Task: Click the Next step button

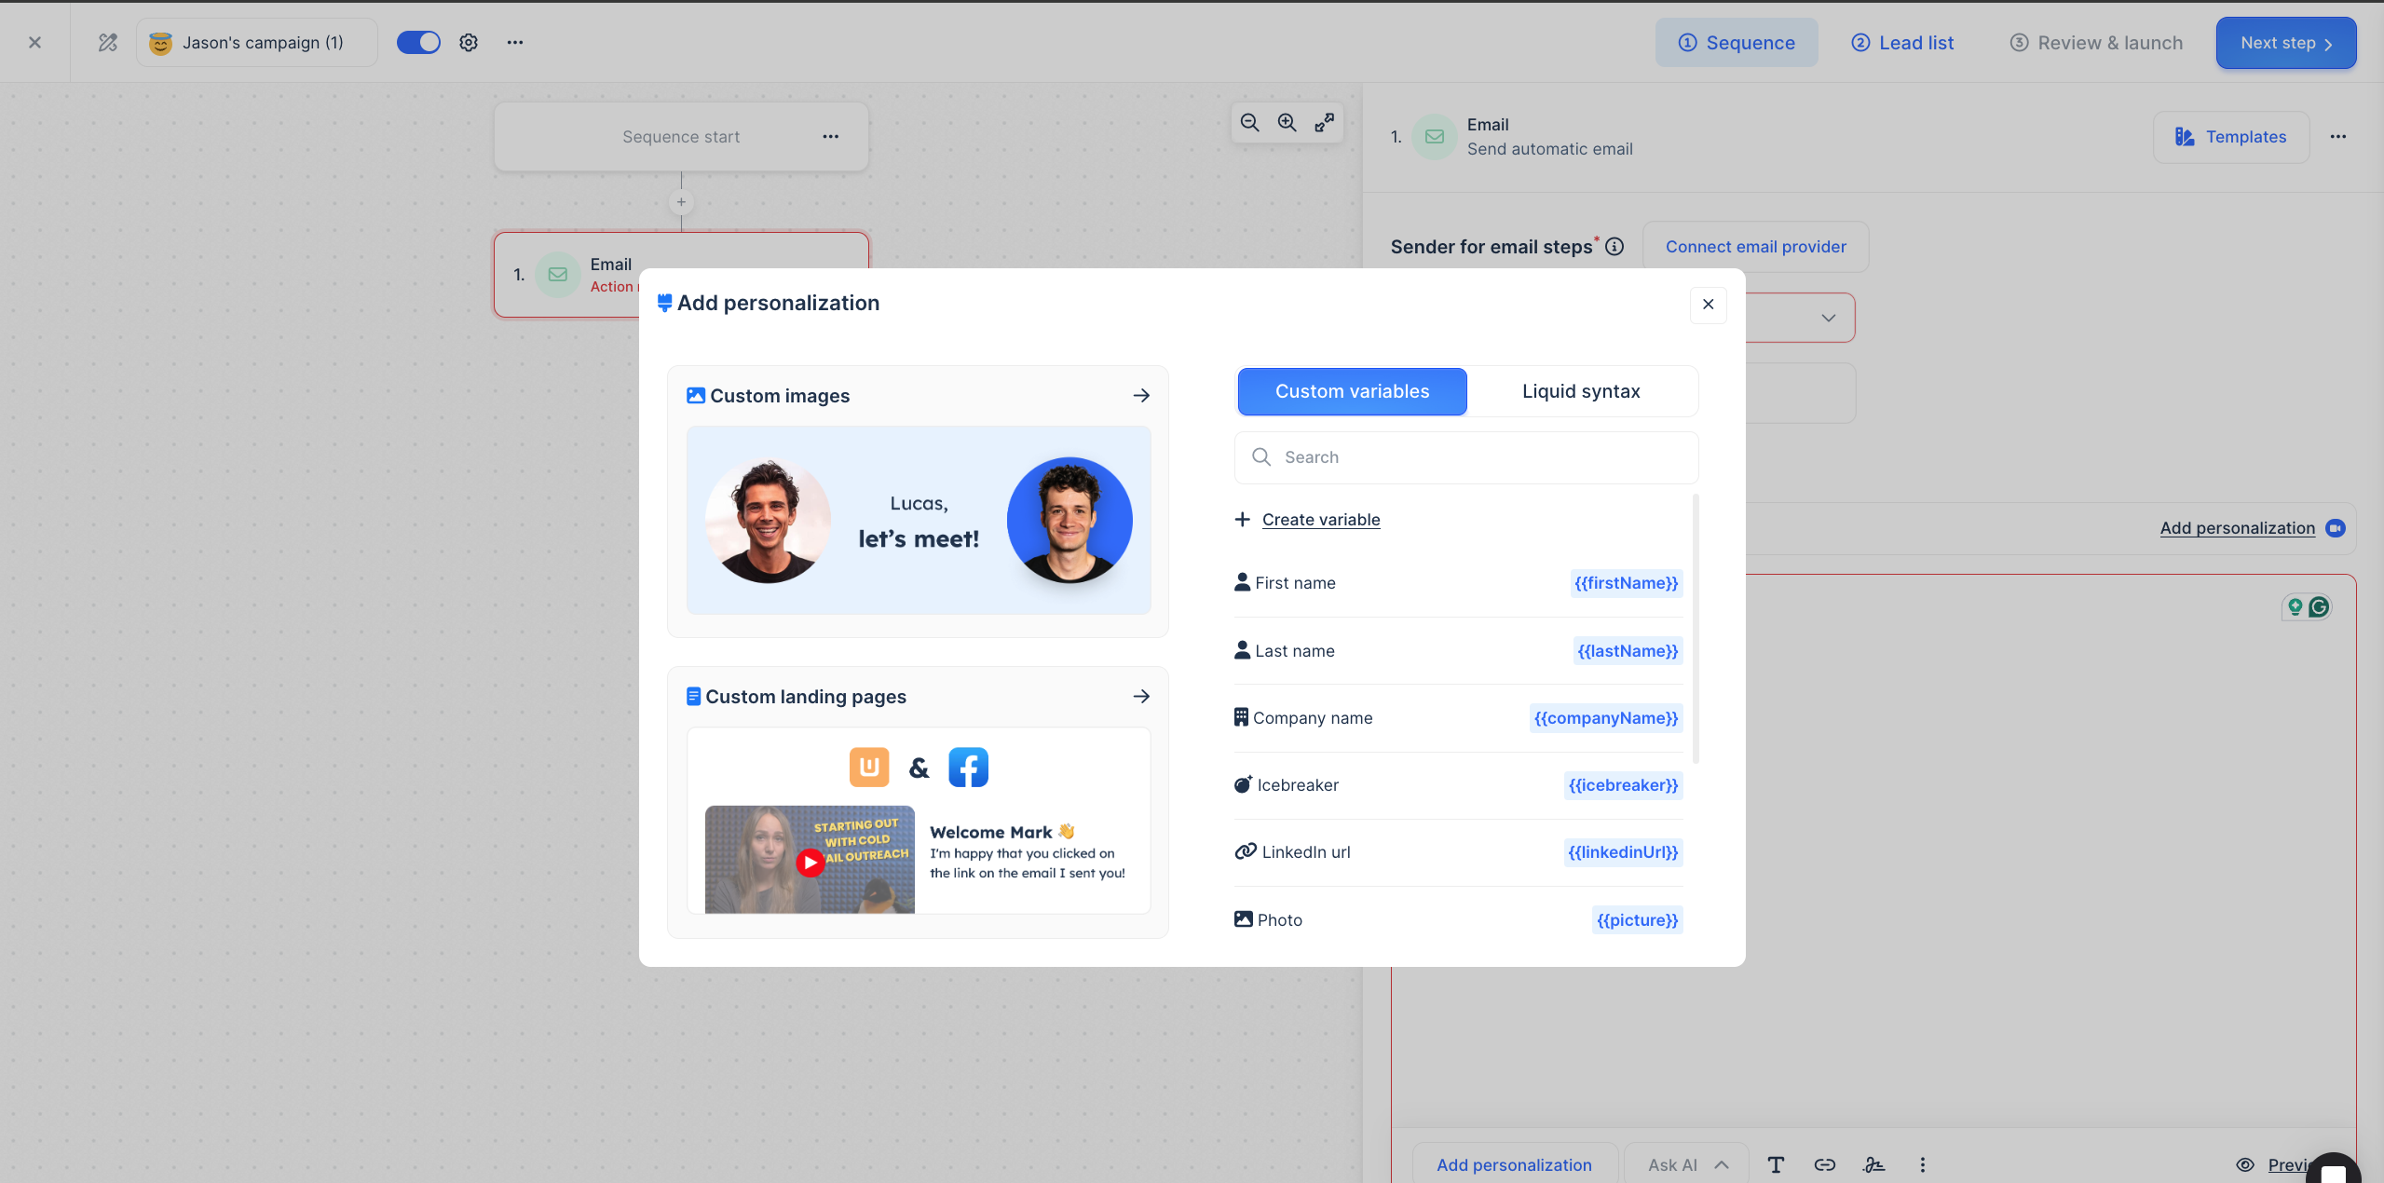Action: pos(2285,43)
